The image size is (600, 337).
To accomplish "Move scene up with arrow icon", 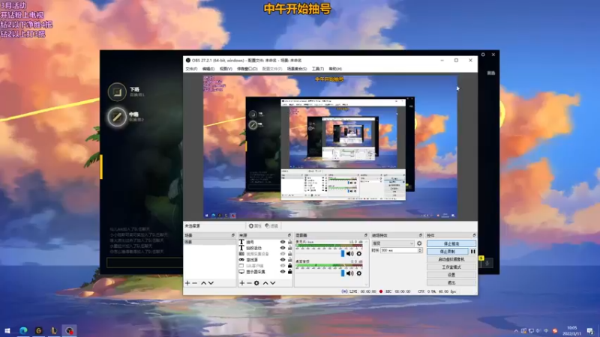I will tap(203, 283).
